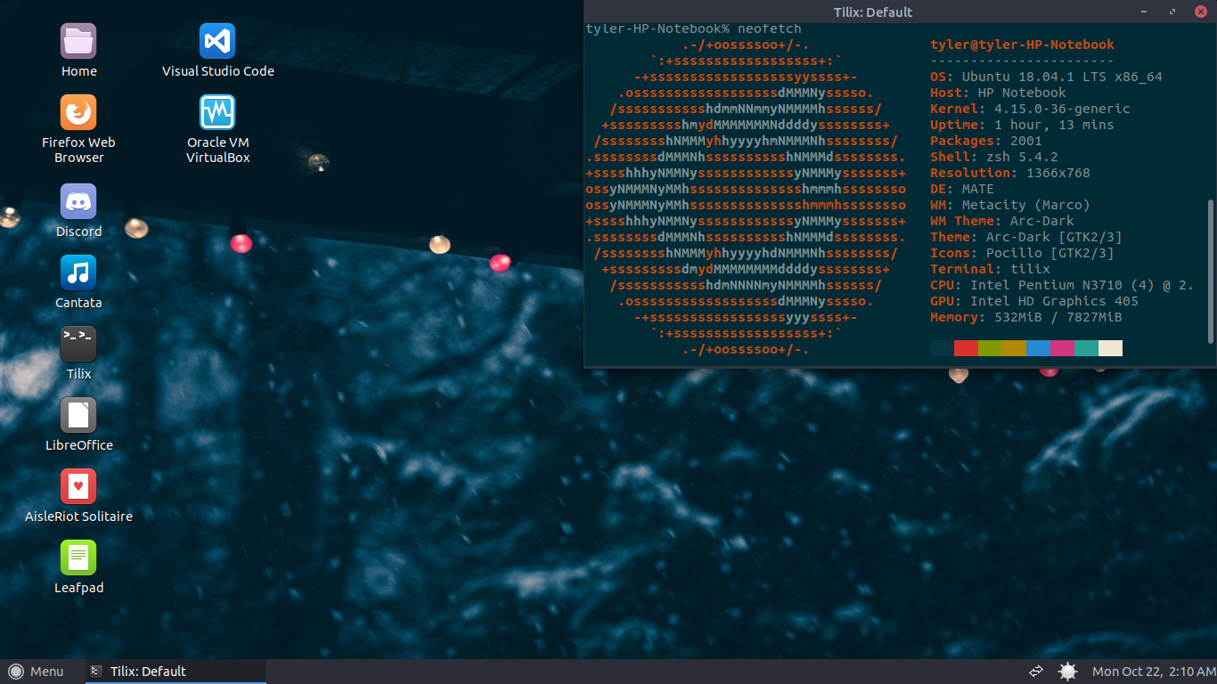This screenshot has width=1217, height=684.
Task: Click the Tilix: Default title bar
Action: (872, 12)
